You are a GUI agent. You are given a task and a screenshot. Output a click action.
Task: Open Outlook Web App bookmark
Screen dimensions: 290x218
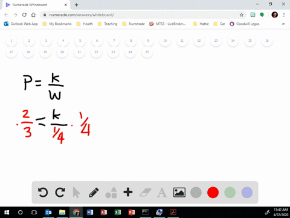(x=21, y=24)
